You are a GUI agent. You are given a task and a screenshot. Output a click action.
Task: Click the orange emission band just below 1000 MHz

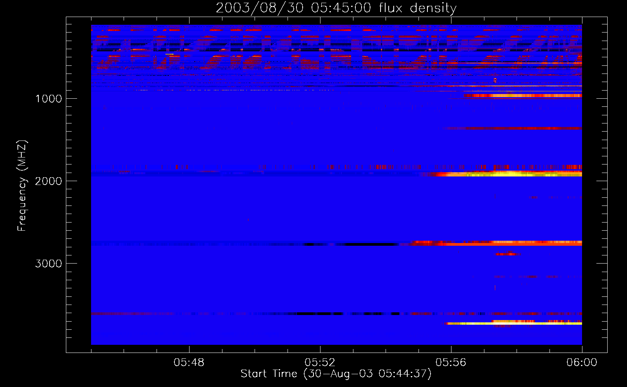pyautogui.click(x=523, y=96)
